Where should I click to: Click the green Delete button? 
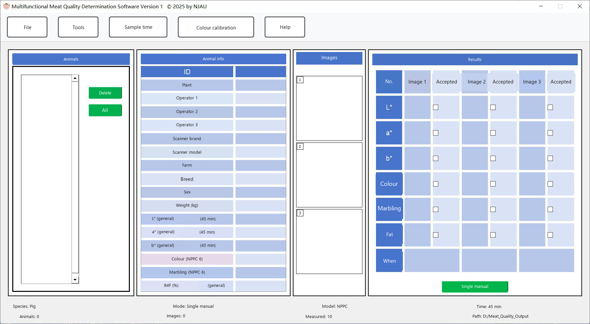tap(105, 93)
